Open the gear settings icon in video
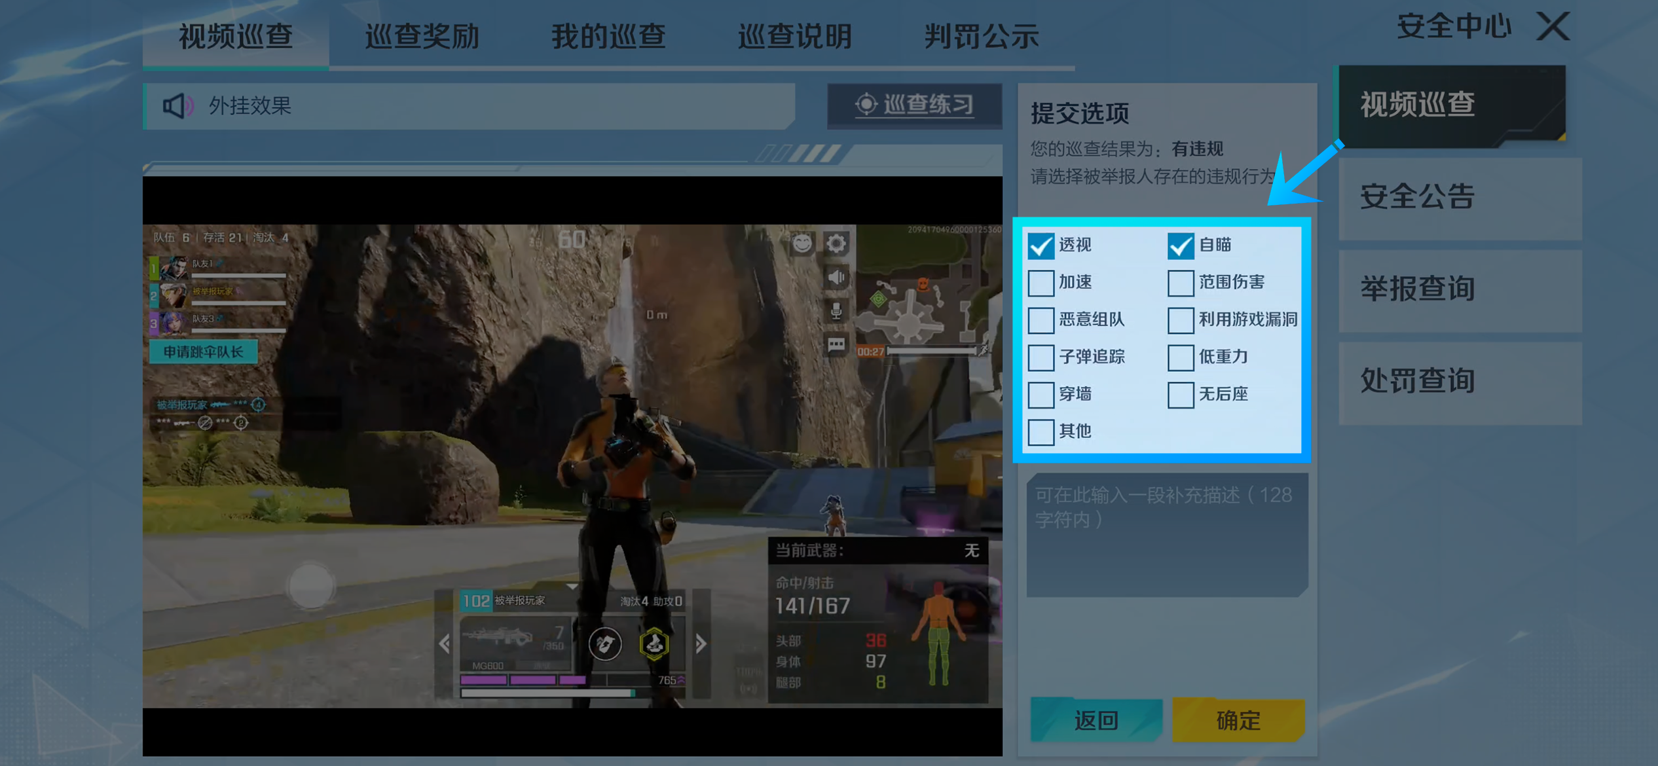The height and width of the screenshot is (766, 1658). tap(836, 244)
